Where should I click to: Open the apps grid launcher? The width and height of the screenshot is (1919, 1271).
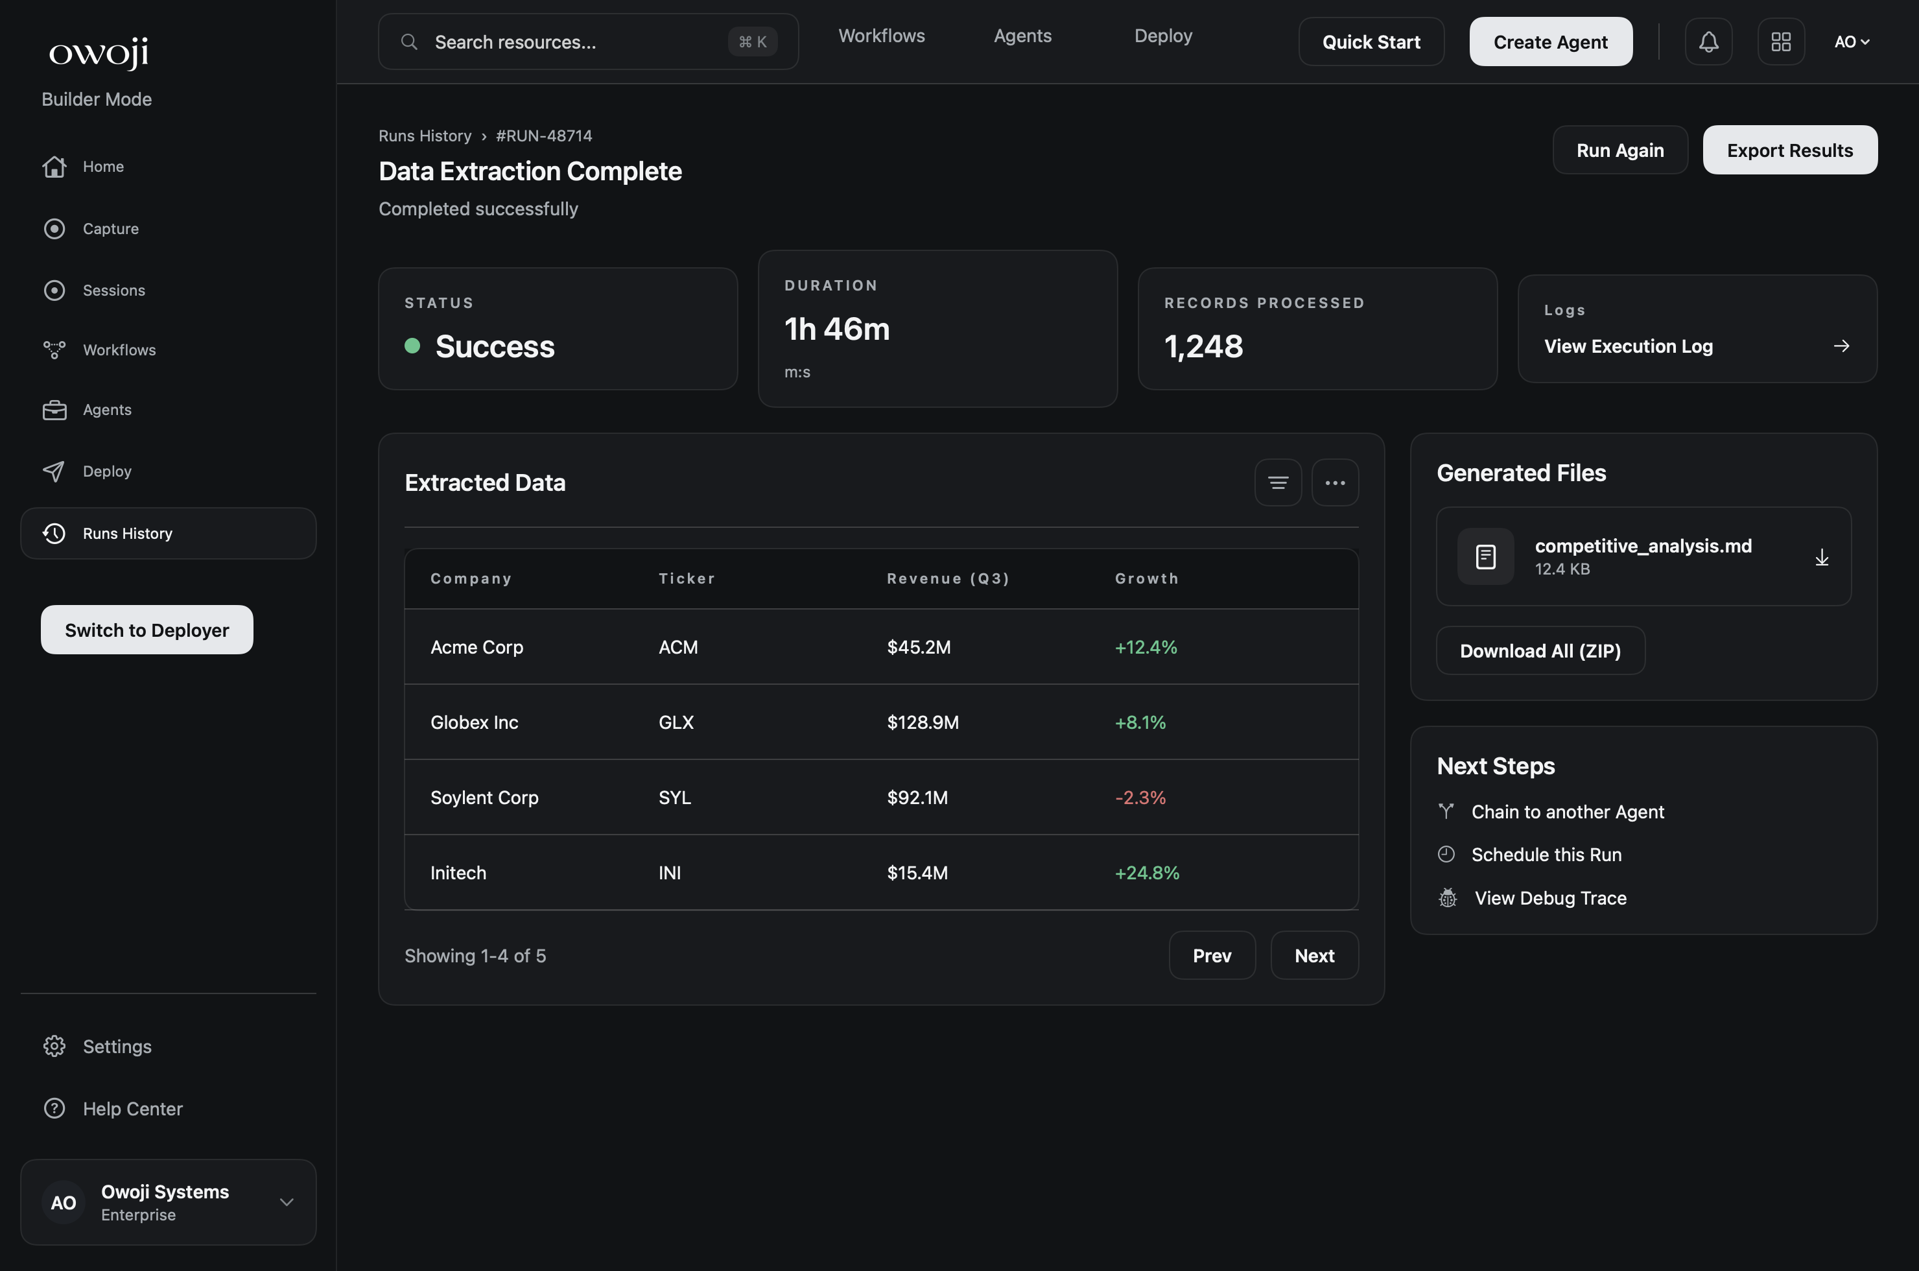(1780, 42)
